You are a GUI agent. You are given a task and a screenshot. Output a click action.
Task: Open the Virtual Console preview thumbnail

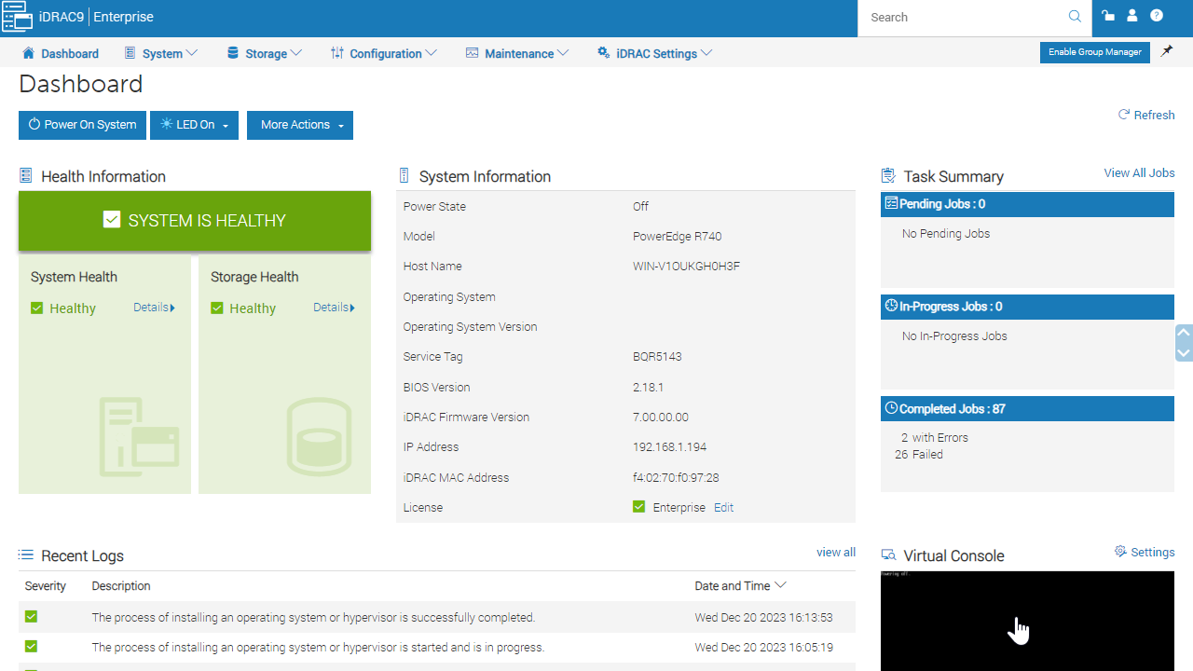click(x=1027, y=621)
